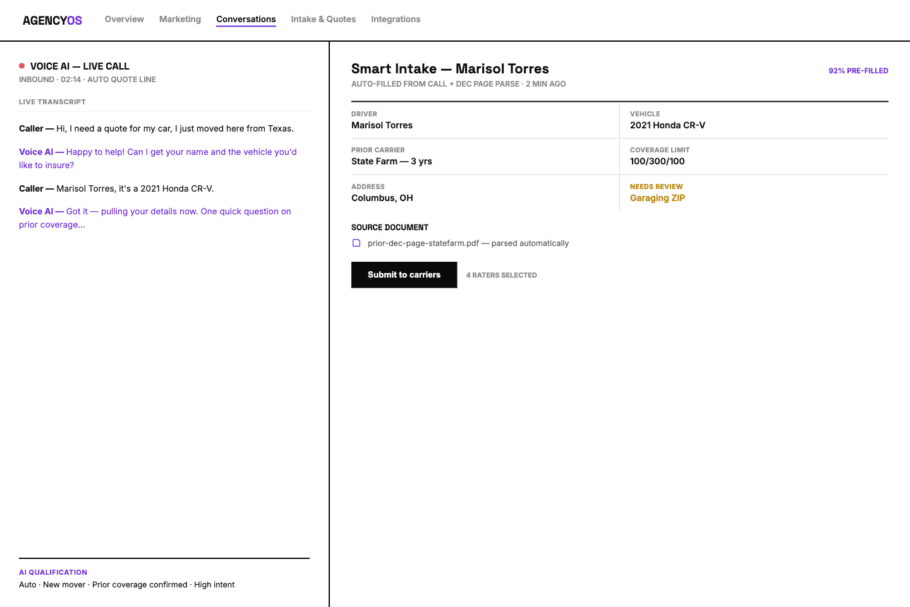Image resolution: width=910 pixels, height=607 pixels.
Task: Click Voice AI 'Got it — pulling your details' line
Action: tap(155, 218)
